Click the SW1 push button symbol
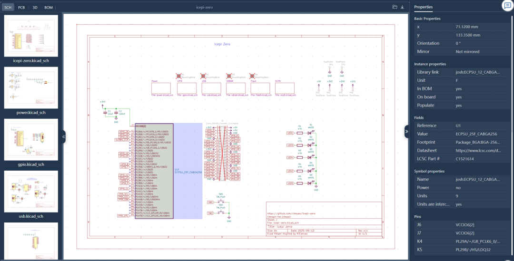This screenshot has height=261, width=514. pyautogui.click(x=220, y=202)
